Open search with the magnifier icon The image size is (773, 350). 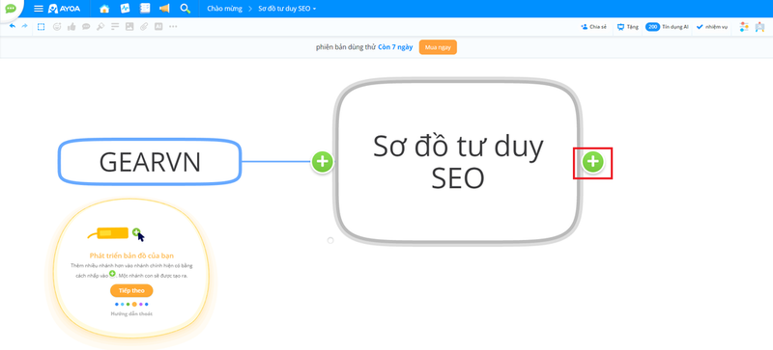186,9
